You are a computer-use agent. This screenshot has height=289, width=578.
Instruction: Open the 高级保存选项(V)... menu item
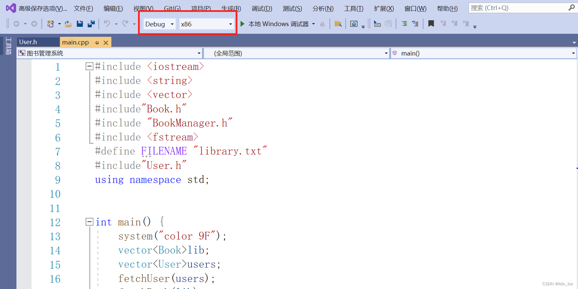[x=43, y=8]
